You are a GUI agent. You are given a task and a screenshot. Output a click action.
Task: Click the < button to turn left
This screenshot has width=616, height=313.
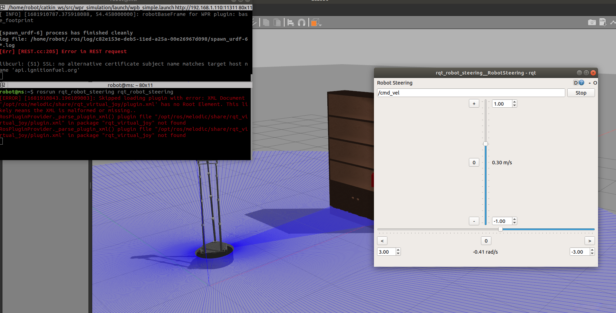pos(382,241)
